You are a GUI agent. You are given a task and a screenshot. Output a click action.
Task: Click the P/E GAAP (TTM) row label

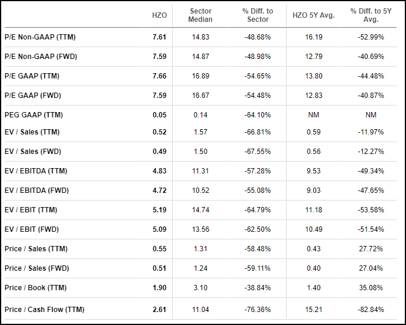tap(32, 76)
